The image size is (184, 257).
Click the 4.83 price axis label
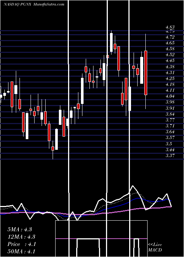click(x=170, y=27)
